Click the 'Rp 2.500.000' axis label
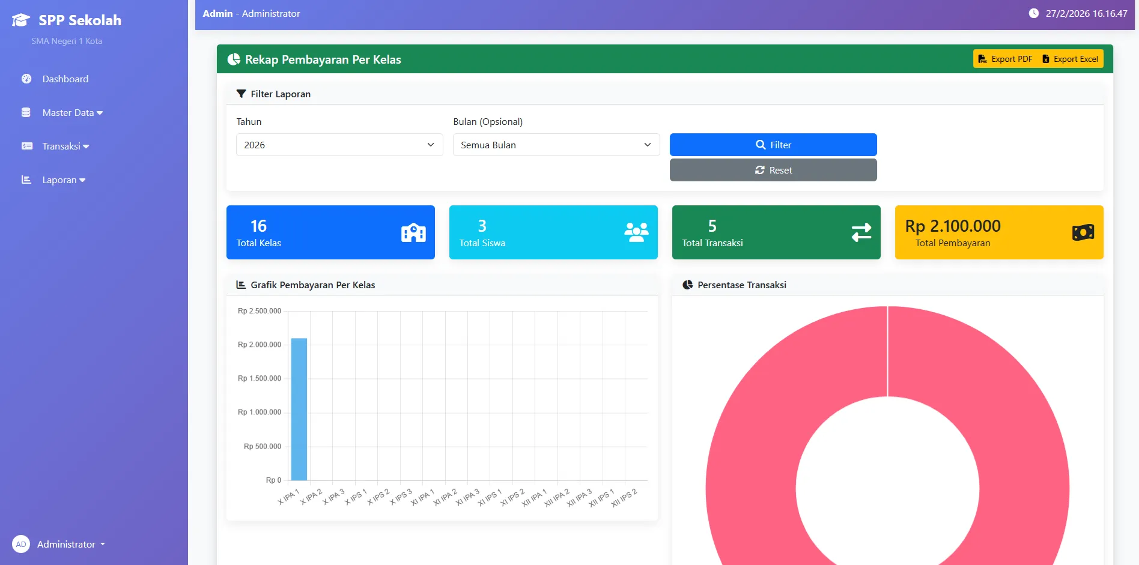This screenshot has height=565, width=1139. pyautogui.click(x=260, y=311)
